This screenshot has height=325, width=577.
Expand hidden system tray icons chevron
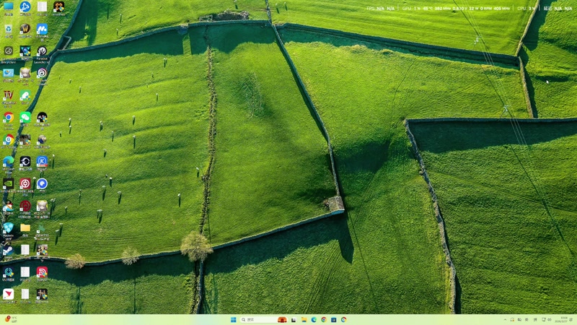(x=505, y=320)
